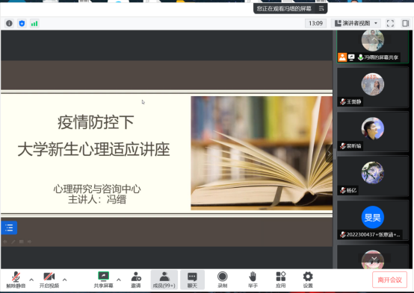Leave the meeting
The height and width of the screenshot is (293, 414).
(389, 280)
